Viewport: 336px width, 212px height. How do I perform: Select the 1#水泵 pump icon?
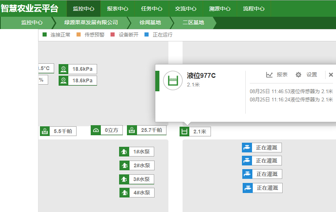124,152
